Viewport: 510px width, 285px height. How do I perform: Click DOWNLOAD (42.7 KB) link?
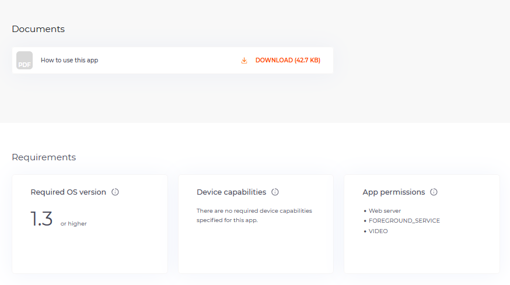(288, 61)
